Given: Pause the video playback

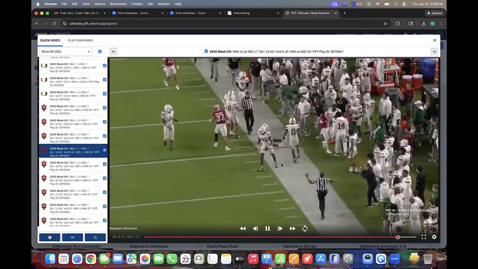Looking at the screenshot, I should coord(268,229).
